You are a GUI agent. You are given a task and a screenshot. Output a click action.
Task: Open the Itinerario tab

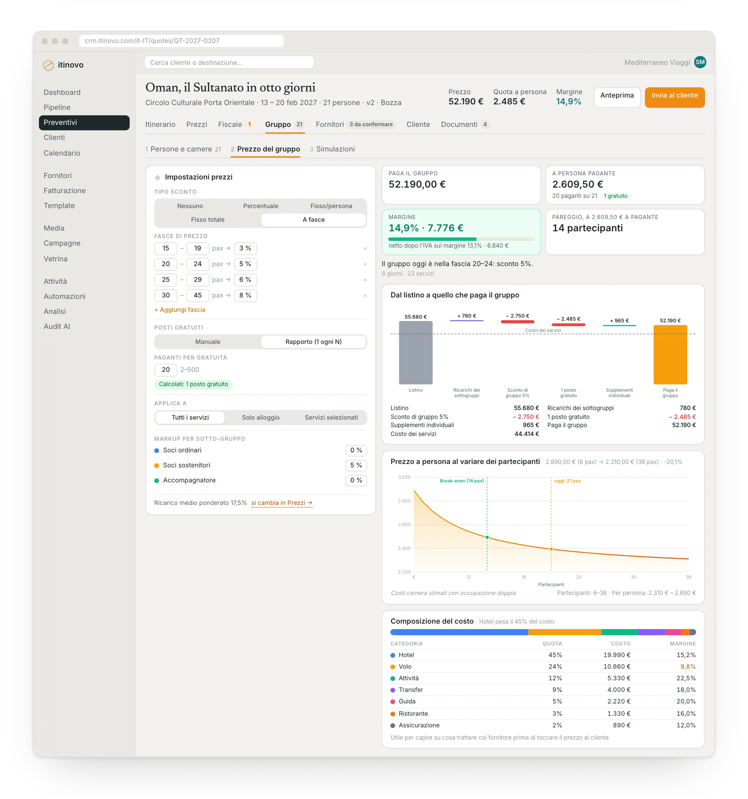160,125
